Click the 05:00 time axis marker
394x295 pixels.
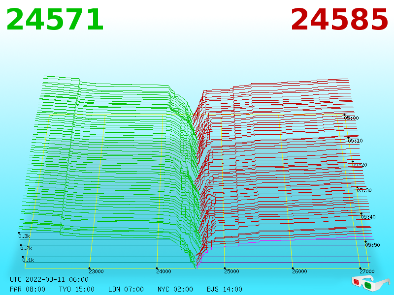coord(351,118)
